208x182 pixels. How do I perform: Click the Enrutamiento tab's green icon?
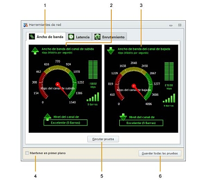(98, 37)
